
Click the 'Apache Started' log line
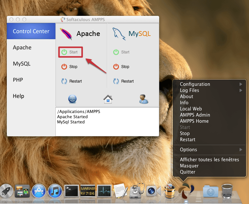(72, 117)
